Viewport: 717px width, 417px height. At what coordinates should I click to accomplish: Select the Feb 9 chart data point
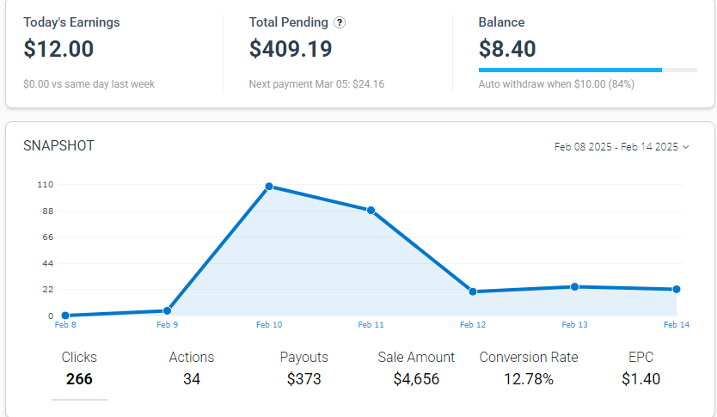[167, 310]
